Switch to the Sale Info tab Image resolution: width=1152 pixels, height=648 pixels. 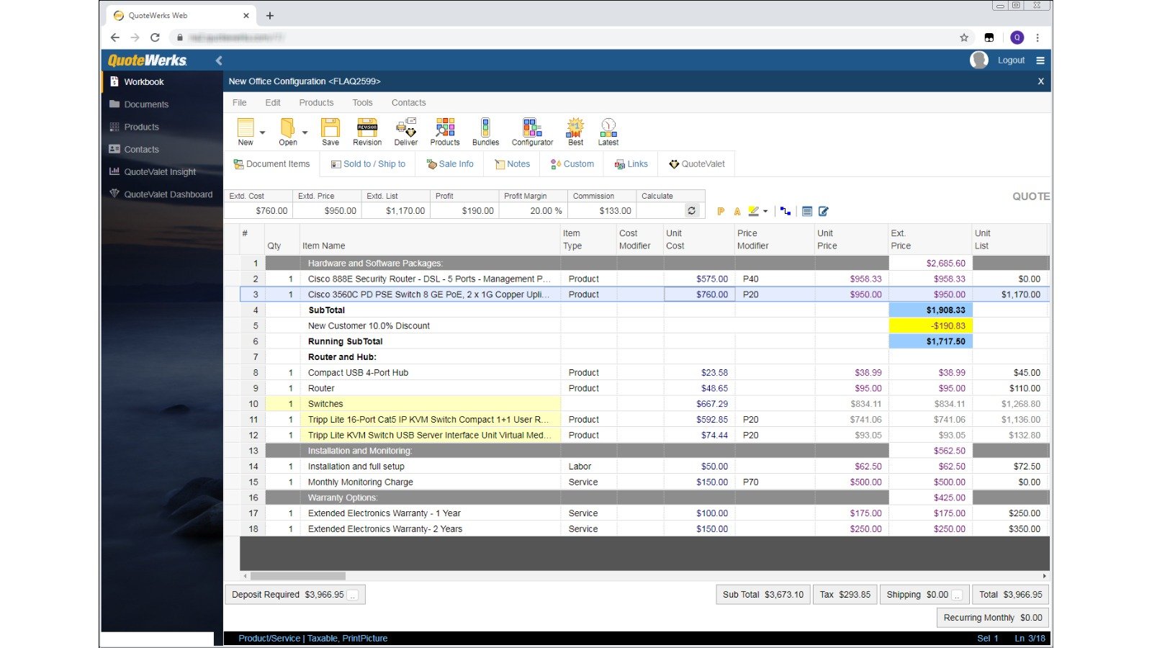(450, 164)
